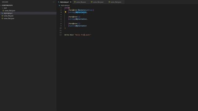Open Explorer's more actions ellipsis menu

pyautogui.click(x=54, y=2)
